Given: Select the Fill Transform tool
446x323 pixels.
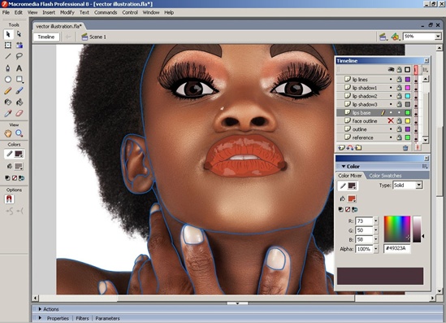Looking at the screenshot, I should tap(19, 46).
